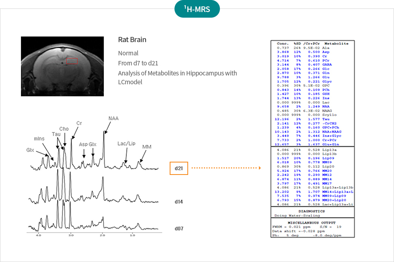
Task: Click the Asp peak label
Action: tap(83, 144)
